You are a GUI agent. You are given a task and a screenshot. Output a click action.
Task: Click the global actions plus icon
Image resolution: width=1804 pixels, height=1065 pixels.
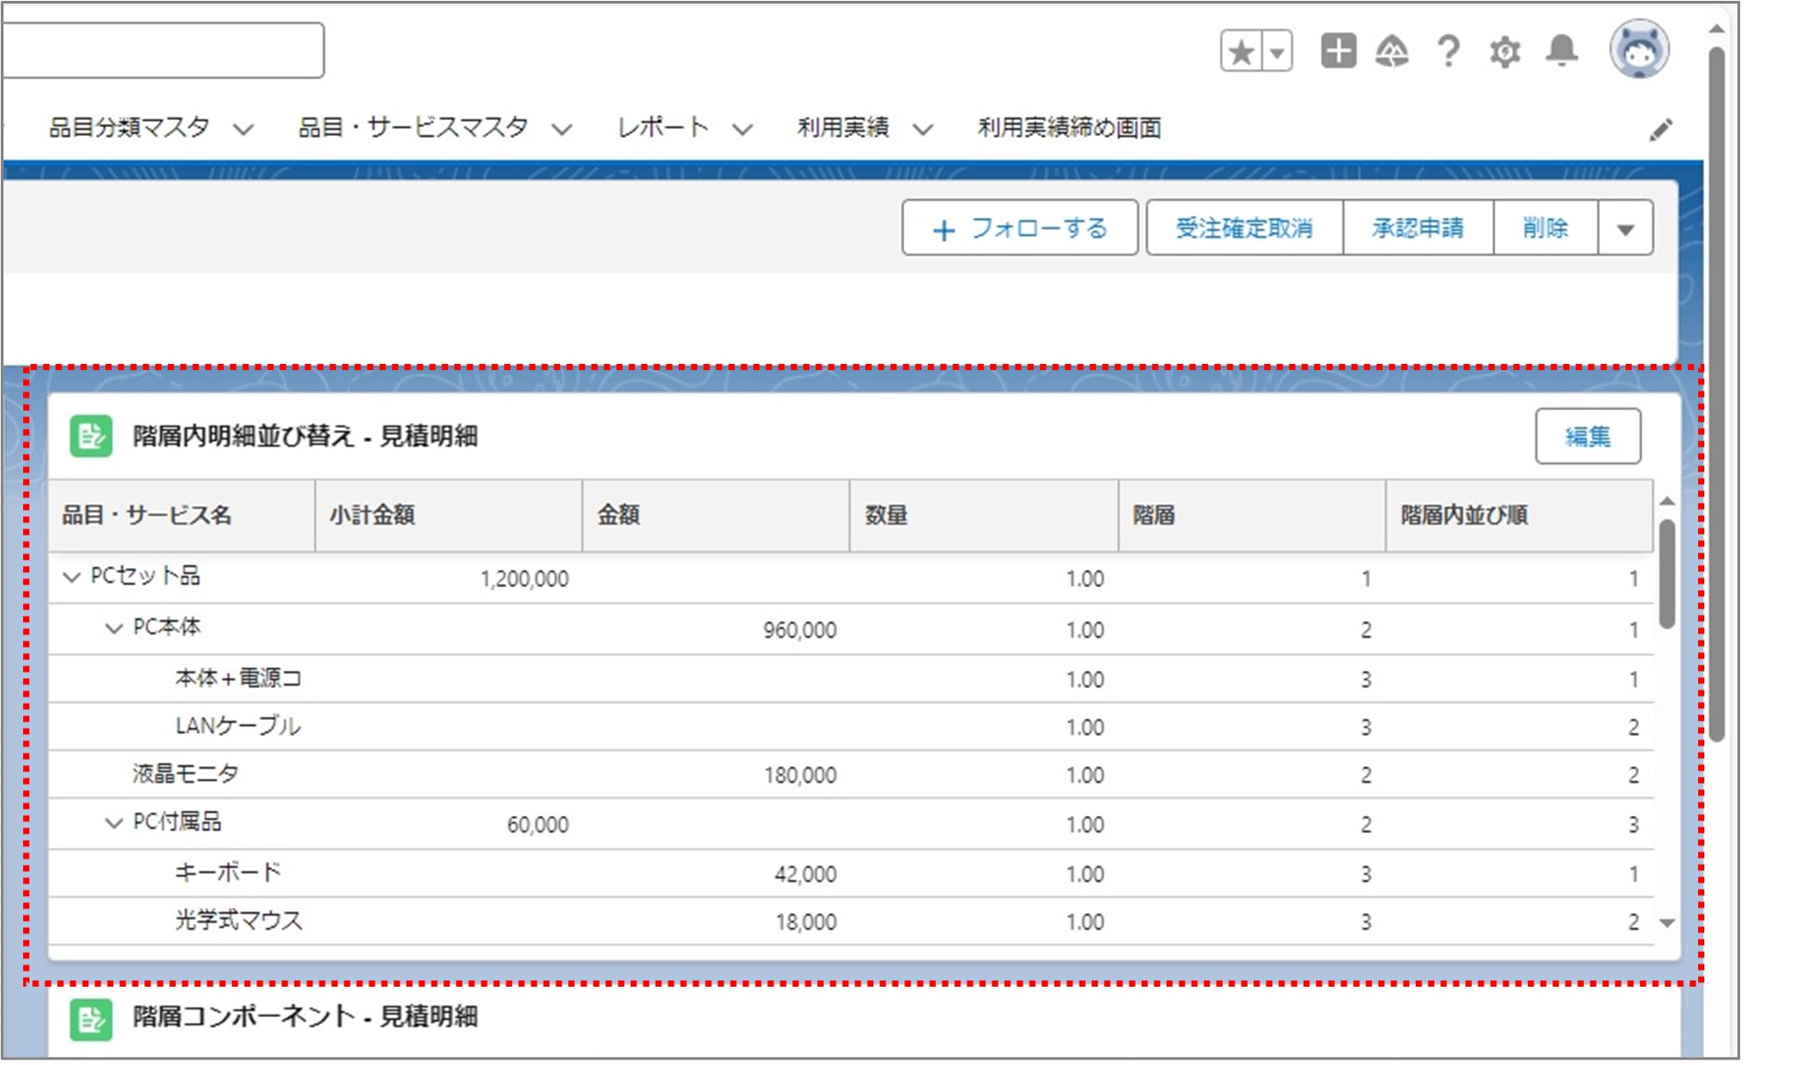(x=1338, y=51)
